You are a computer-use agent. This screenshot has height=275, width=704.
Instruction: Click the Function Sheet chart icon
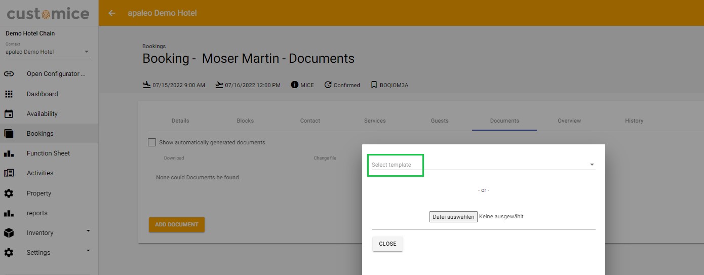[9, 153]
